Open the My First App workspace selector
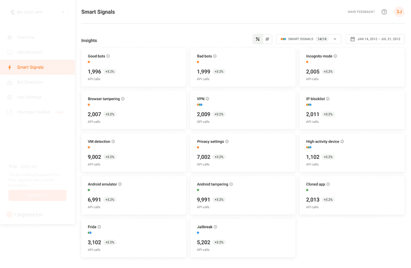The height and width of the screenshot is (268, 411). 38,12
